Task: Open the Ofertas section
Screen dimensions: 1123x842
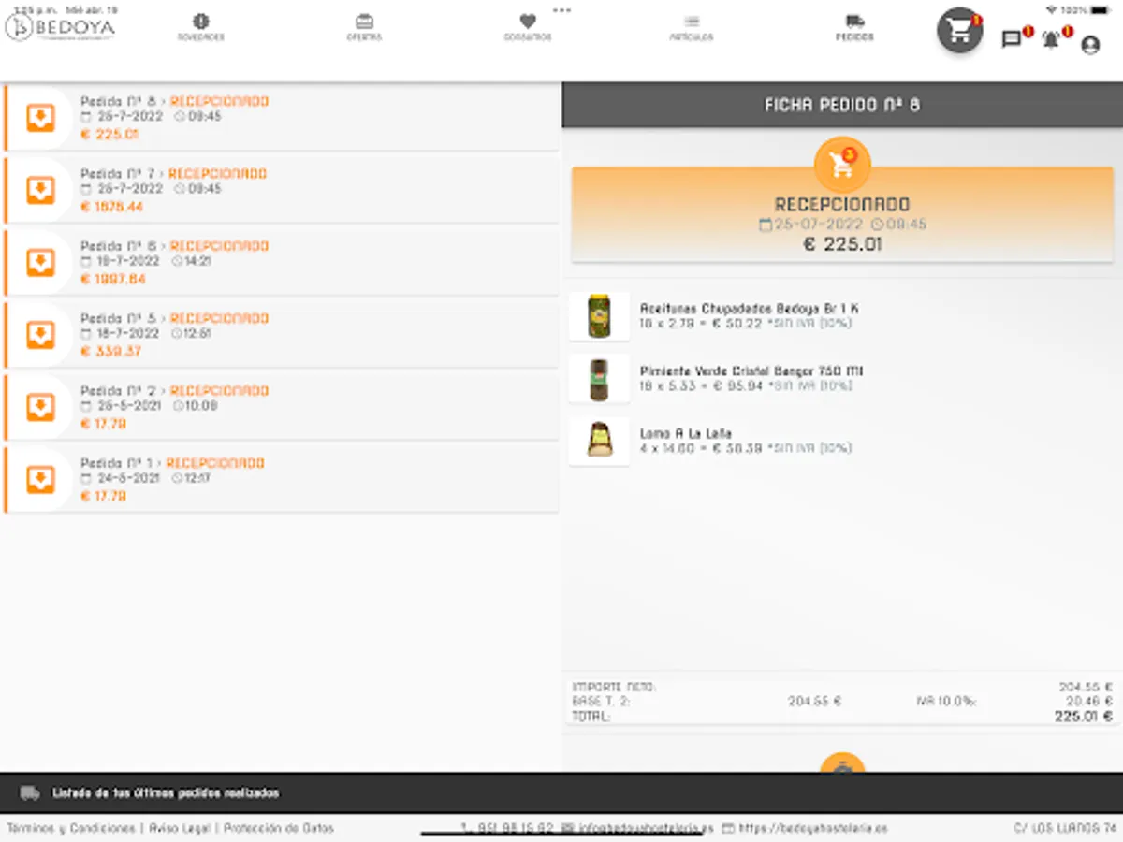Action: [364, 28]
